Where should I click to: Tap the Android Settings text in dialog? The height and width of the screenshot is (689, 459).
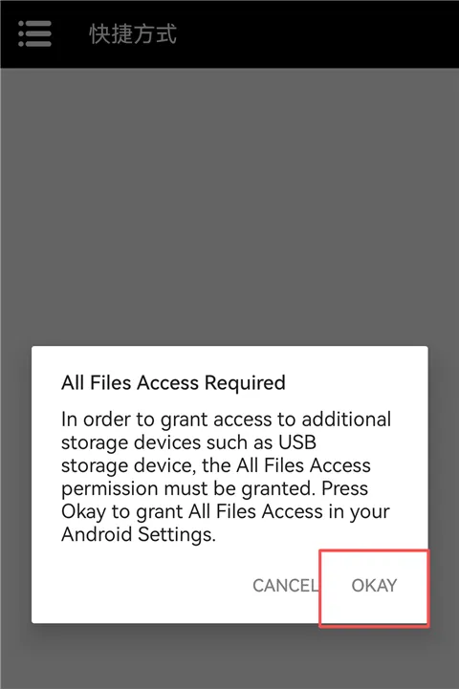coord(139,535)
